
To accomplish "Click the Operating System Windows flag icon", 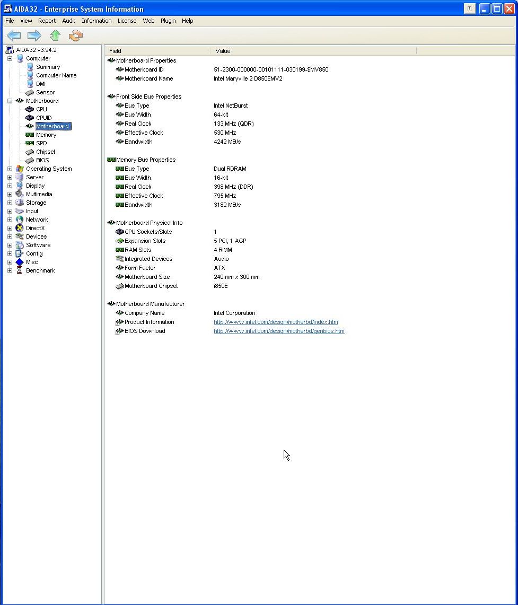I will point(20,169).
